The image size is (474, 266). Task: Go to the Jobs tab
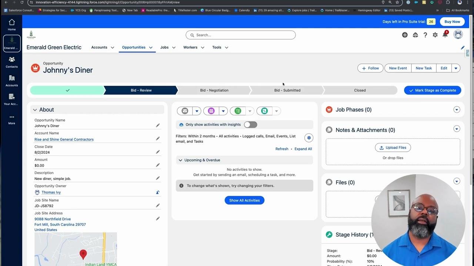coord(164,47)
